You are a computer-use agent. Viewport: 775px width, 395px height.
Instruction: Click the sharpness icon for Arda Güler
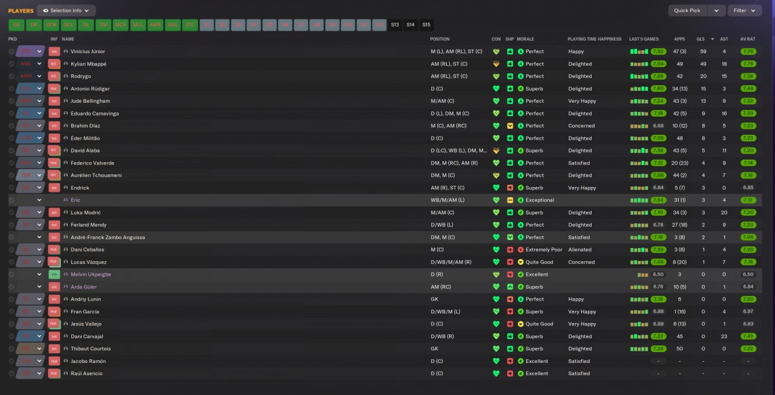[510, 287]
